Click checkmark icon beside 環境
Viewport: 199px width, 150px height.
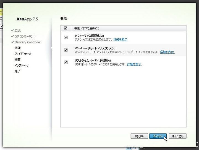pos(12,30)
